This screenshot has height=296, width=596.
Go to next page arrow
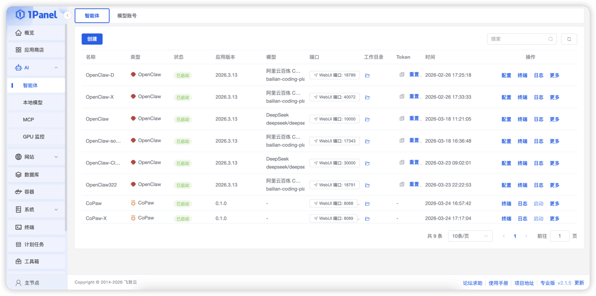point(526,236)
